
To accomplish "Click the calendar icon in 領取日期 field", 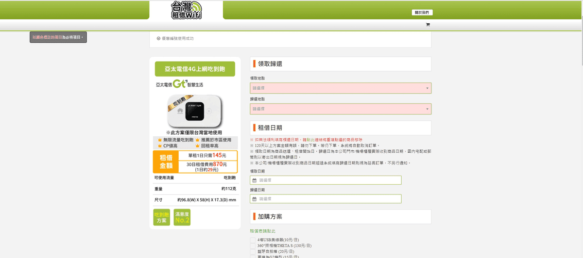I will pyautogui.click(x=254, y=180).
